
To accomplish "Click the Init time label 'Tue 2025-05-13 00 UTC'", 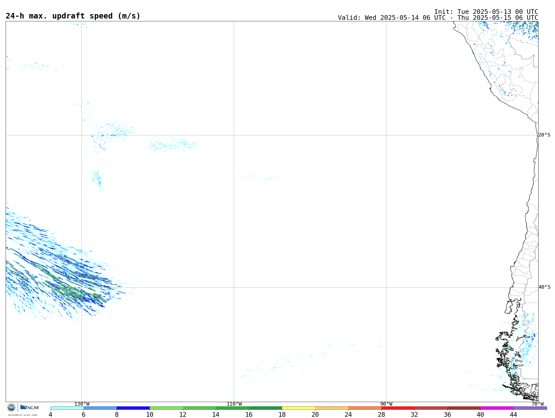I will pos(498,12).
